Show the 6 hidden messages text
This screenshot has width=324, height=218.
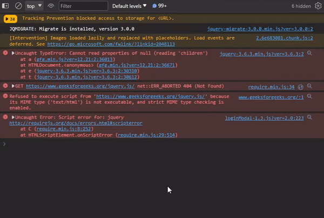[301, 6]
